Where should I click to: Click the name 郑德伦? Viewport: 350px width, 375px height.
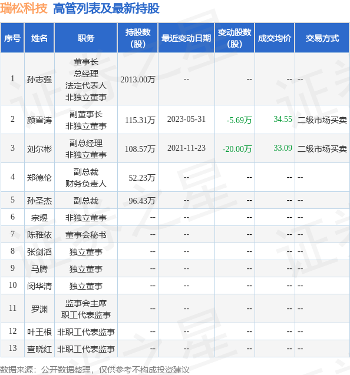(39, 177)
